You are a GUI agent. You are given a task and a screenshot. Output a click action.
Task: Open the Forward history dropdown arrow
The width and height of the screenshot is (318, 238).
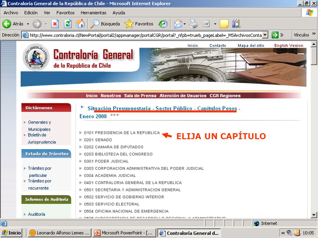pos(46,24)
